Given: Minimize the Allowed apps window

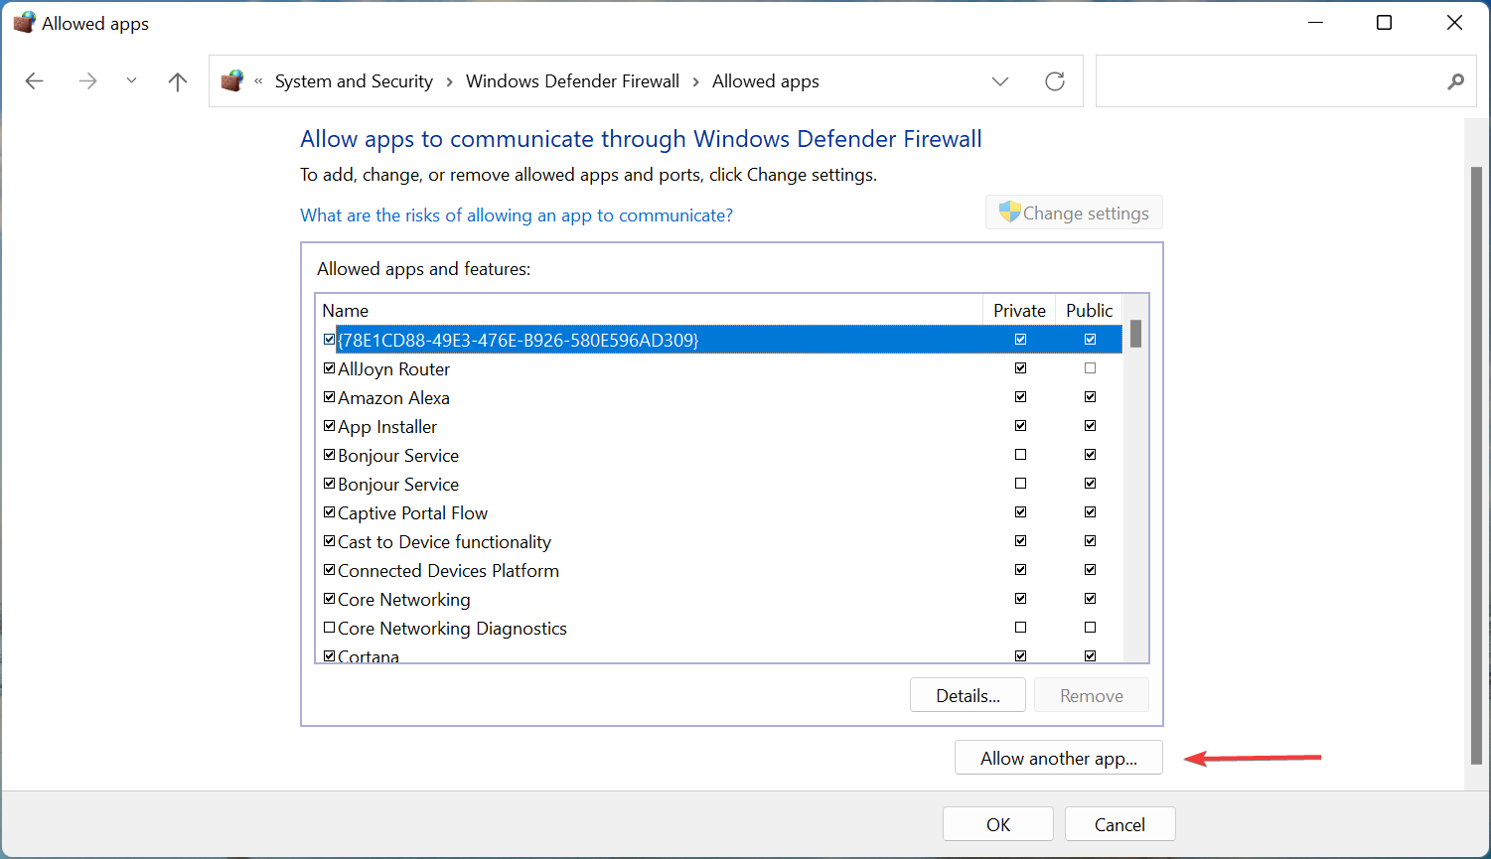Looking at the screenshot, I should tap(1316, 23).
